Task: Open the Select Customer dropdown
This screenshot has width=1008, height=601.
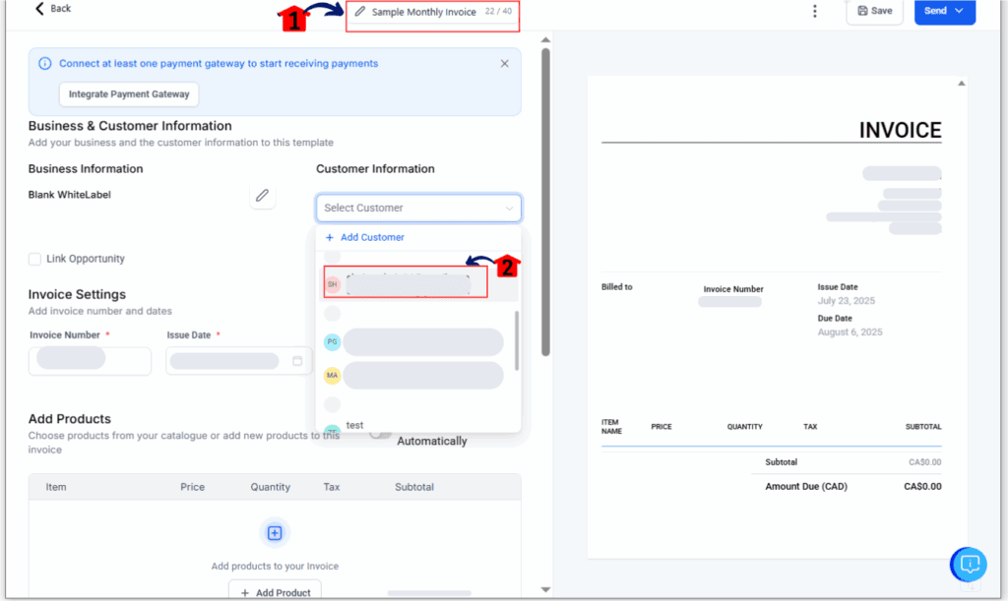Action: pyautogui.click(x=418, y=209)
